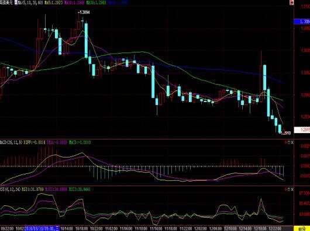
Task: Click the small icon beside the MA label
Action: click(16, 3)
